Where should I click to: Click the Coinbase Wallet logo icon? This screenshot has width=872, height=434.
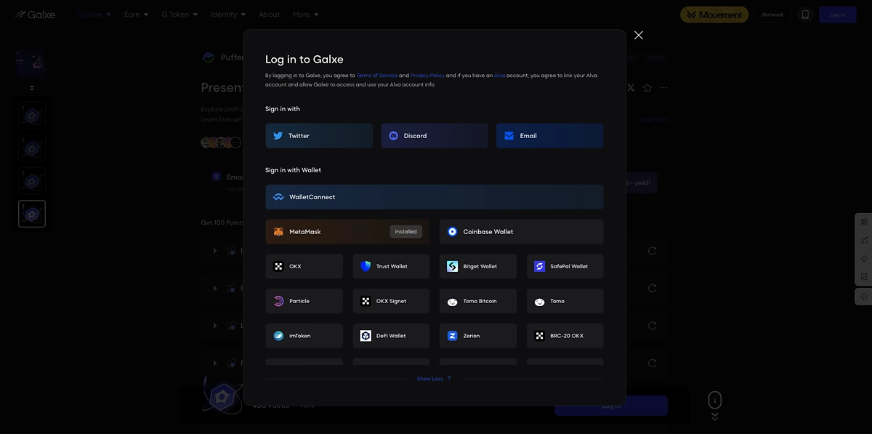tap(452, 232)
